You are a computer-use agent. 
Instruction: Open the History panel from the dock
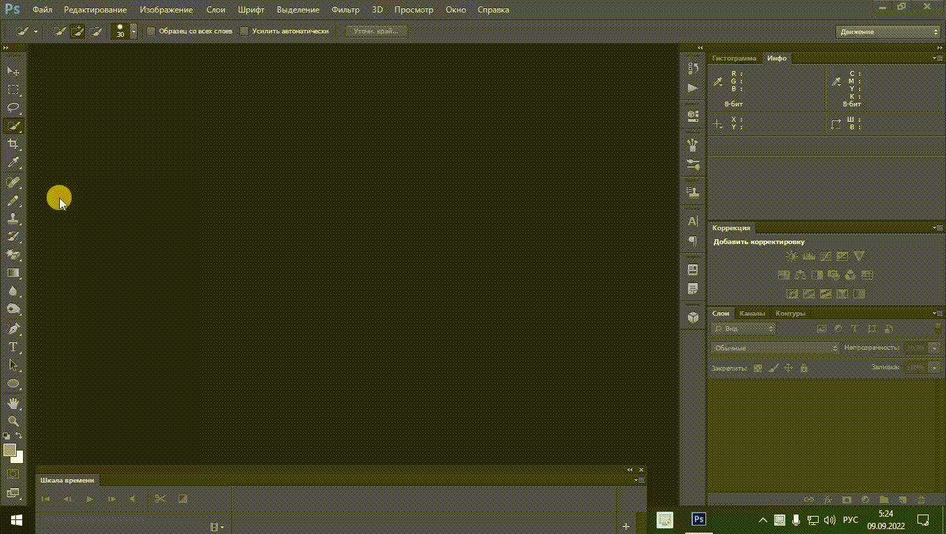tap(693, 68)
